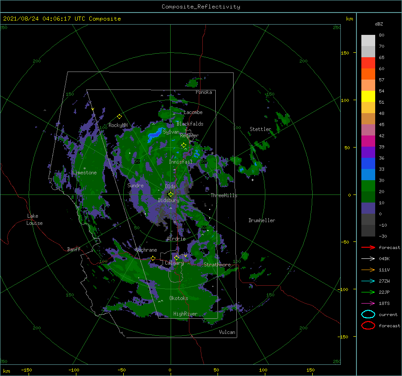Click the Sylvan label on map

[x=171, y=132]
